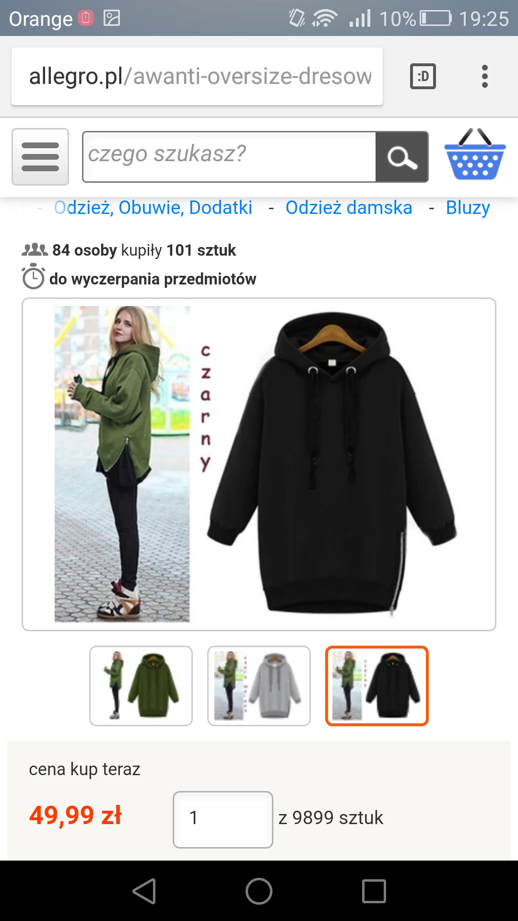Open the shopping basket
Image resolution: width=518 pixels, height=921 pixels.
click(475, 154)
